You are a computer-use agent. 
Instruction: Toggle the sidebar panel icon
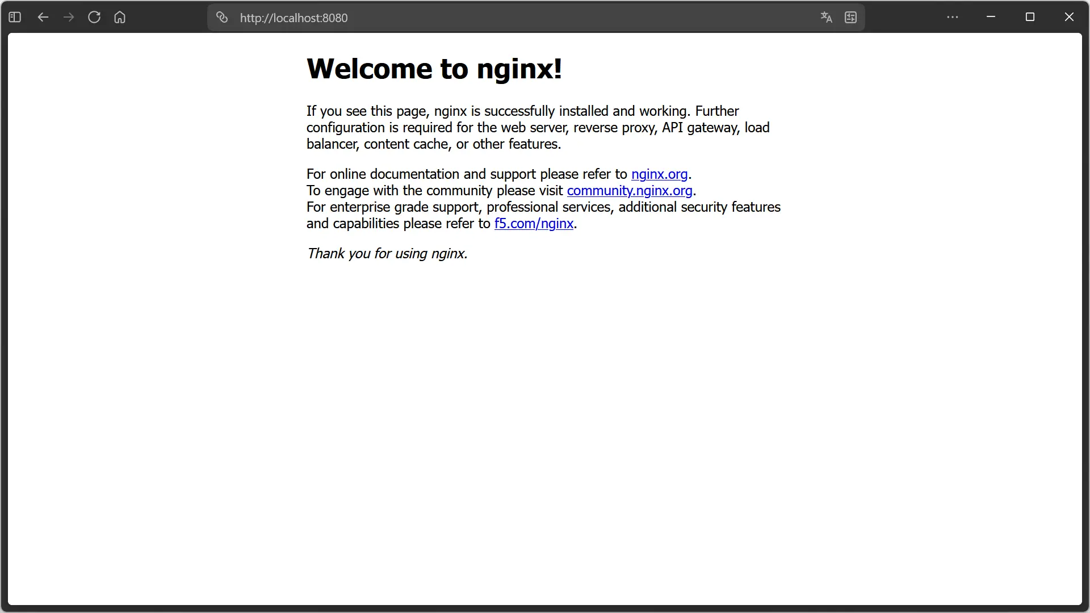coord(15,17)
